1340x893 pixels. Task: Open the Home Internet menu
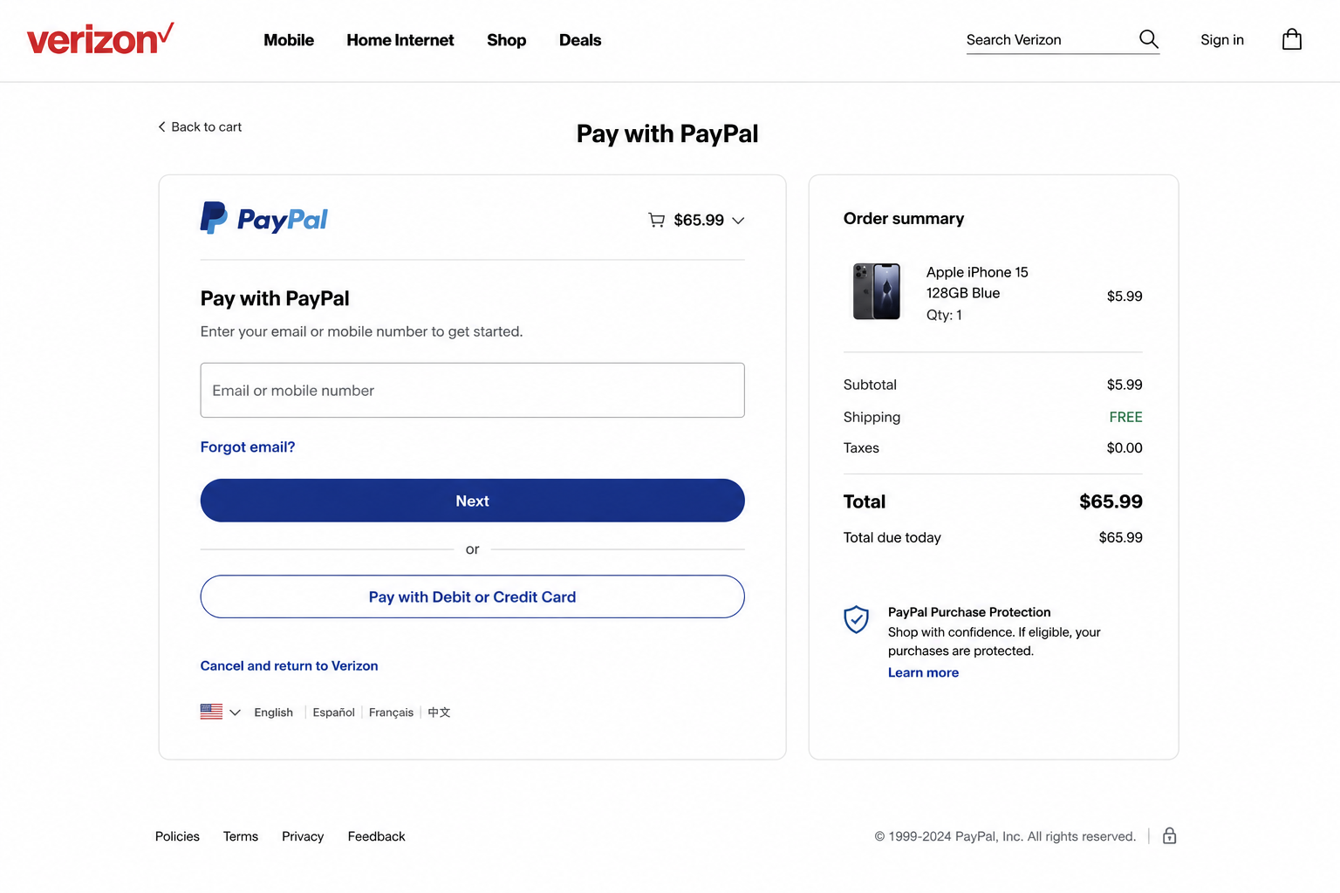pyautogui.click(x=400, y=40)
